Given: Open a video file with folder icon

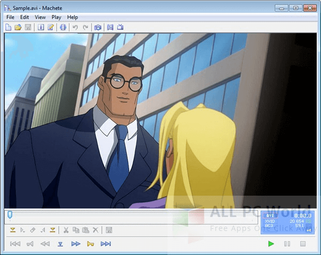Looking at the screenshot, I should 18,27.
